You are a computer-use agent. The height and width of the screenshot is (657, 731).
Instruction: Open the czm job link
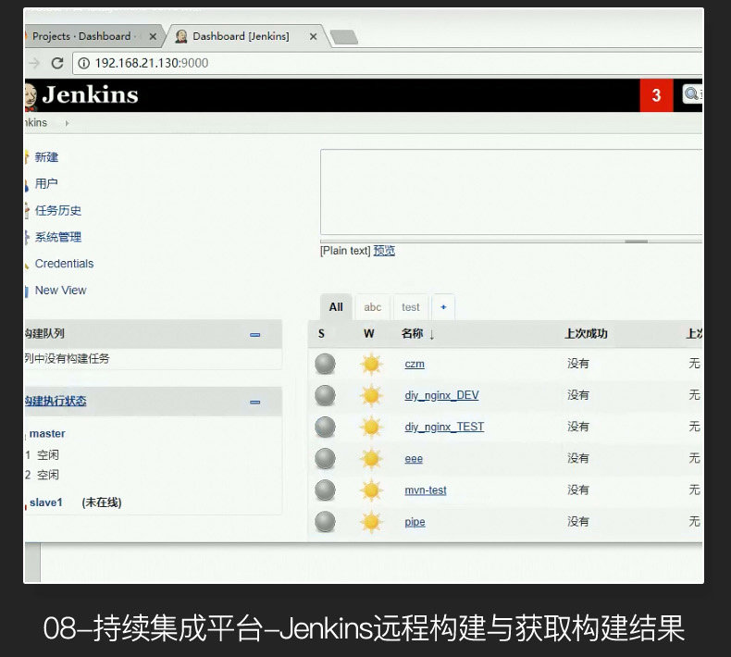(x=415, y=364)
